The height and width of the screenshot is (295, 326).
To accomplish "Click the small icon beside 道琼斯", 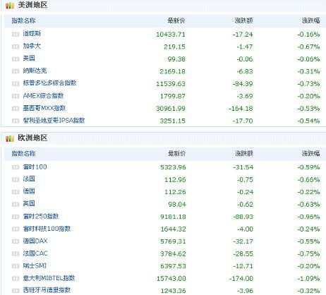I will 16,35.
